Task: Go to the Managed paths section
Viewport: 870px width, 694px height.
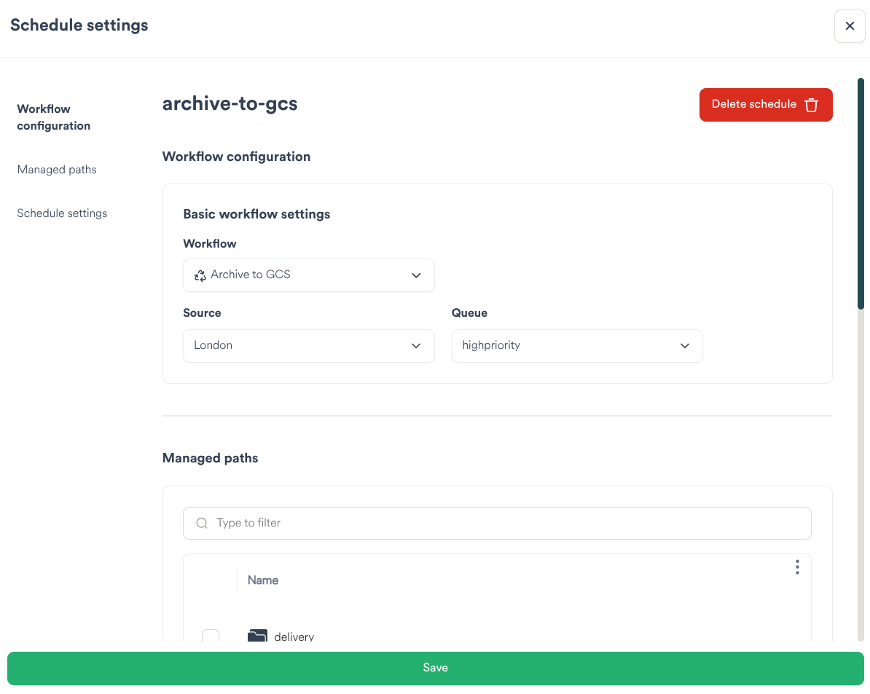Action: (x=56, y=169)
